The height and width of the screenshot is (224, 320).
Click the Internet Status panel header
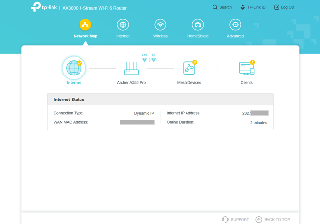tap(160, 100)
